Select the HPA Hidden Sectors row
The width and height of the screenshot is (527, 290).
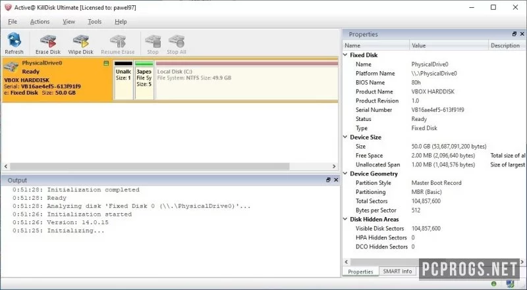coord(433,237)
